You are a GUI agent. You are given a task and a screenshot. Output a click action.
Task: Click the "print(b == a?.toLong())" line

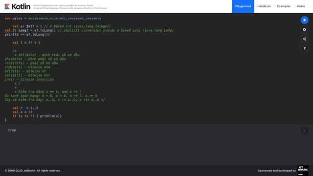coord(27,35)
